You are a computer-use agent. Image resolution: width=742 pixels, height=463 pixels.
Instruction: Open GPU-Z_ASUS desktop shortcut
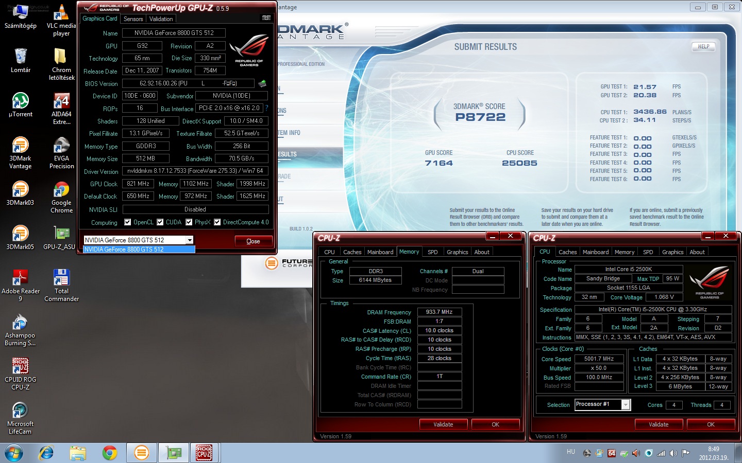(60, 238)
